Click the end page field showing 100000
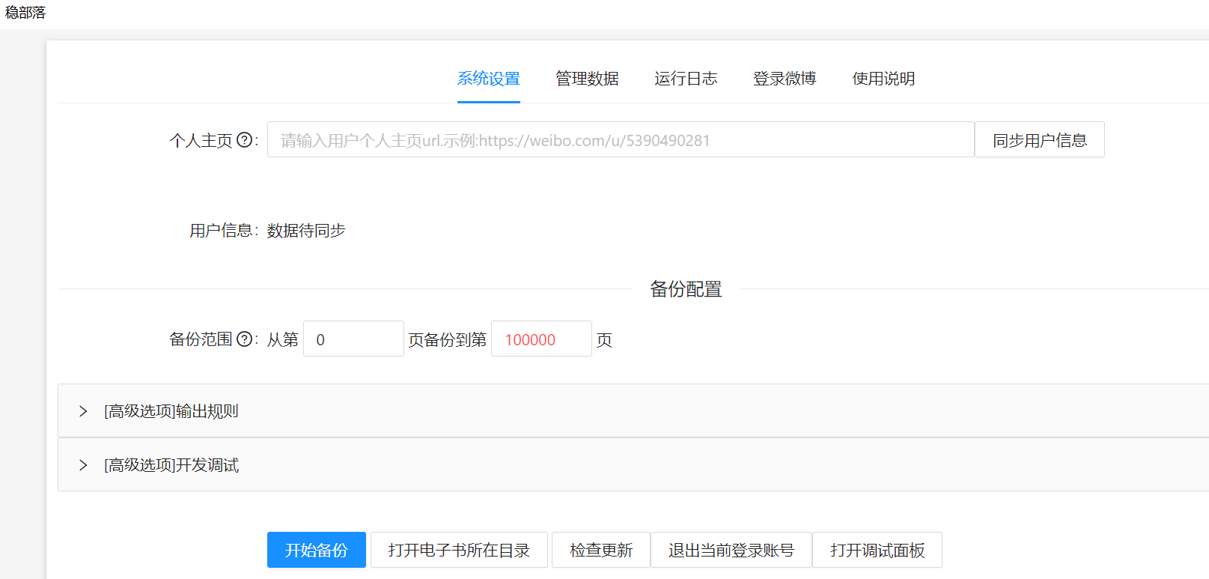The image size is (1209, 579). point(541,339)
